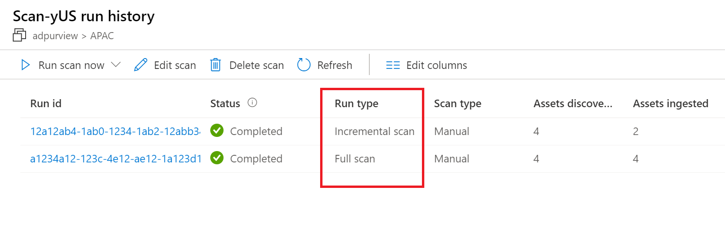Click the Assets discovered column header
Screen dimensions: 725x237
point(573,103)
